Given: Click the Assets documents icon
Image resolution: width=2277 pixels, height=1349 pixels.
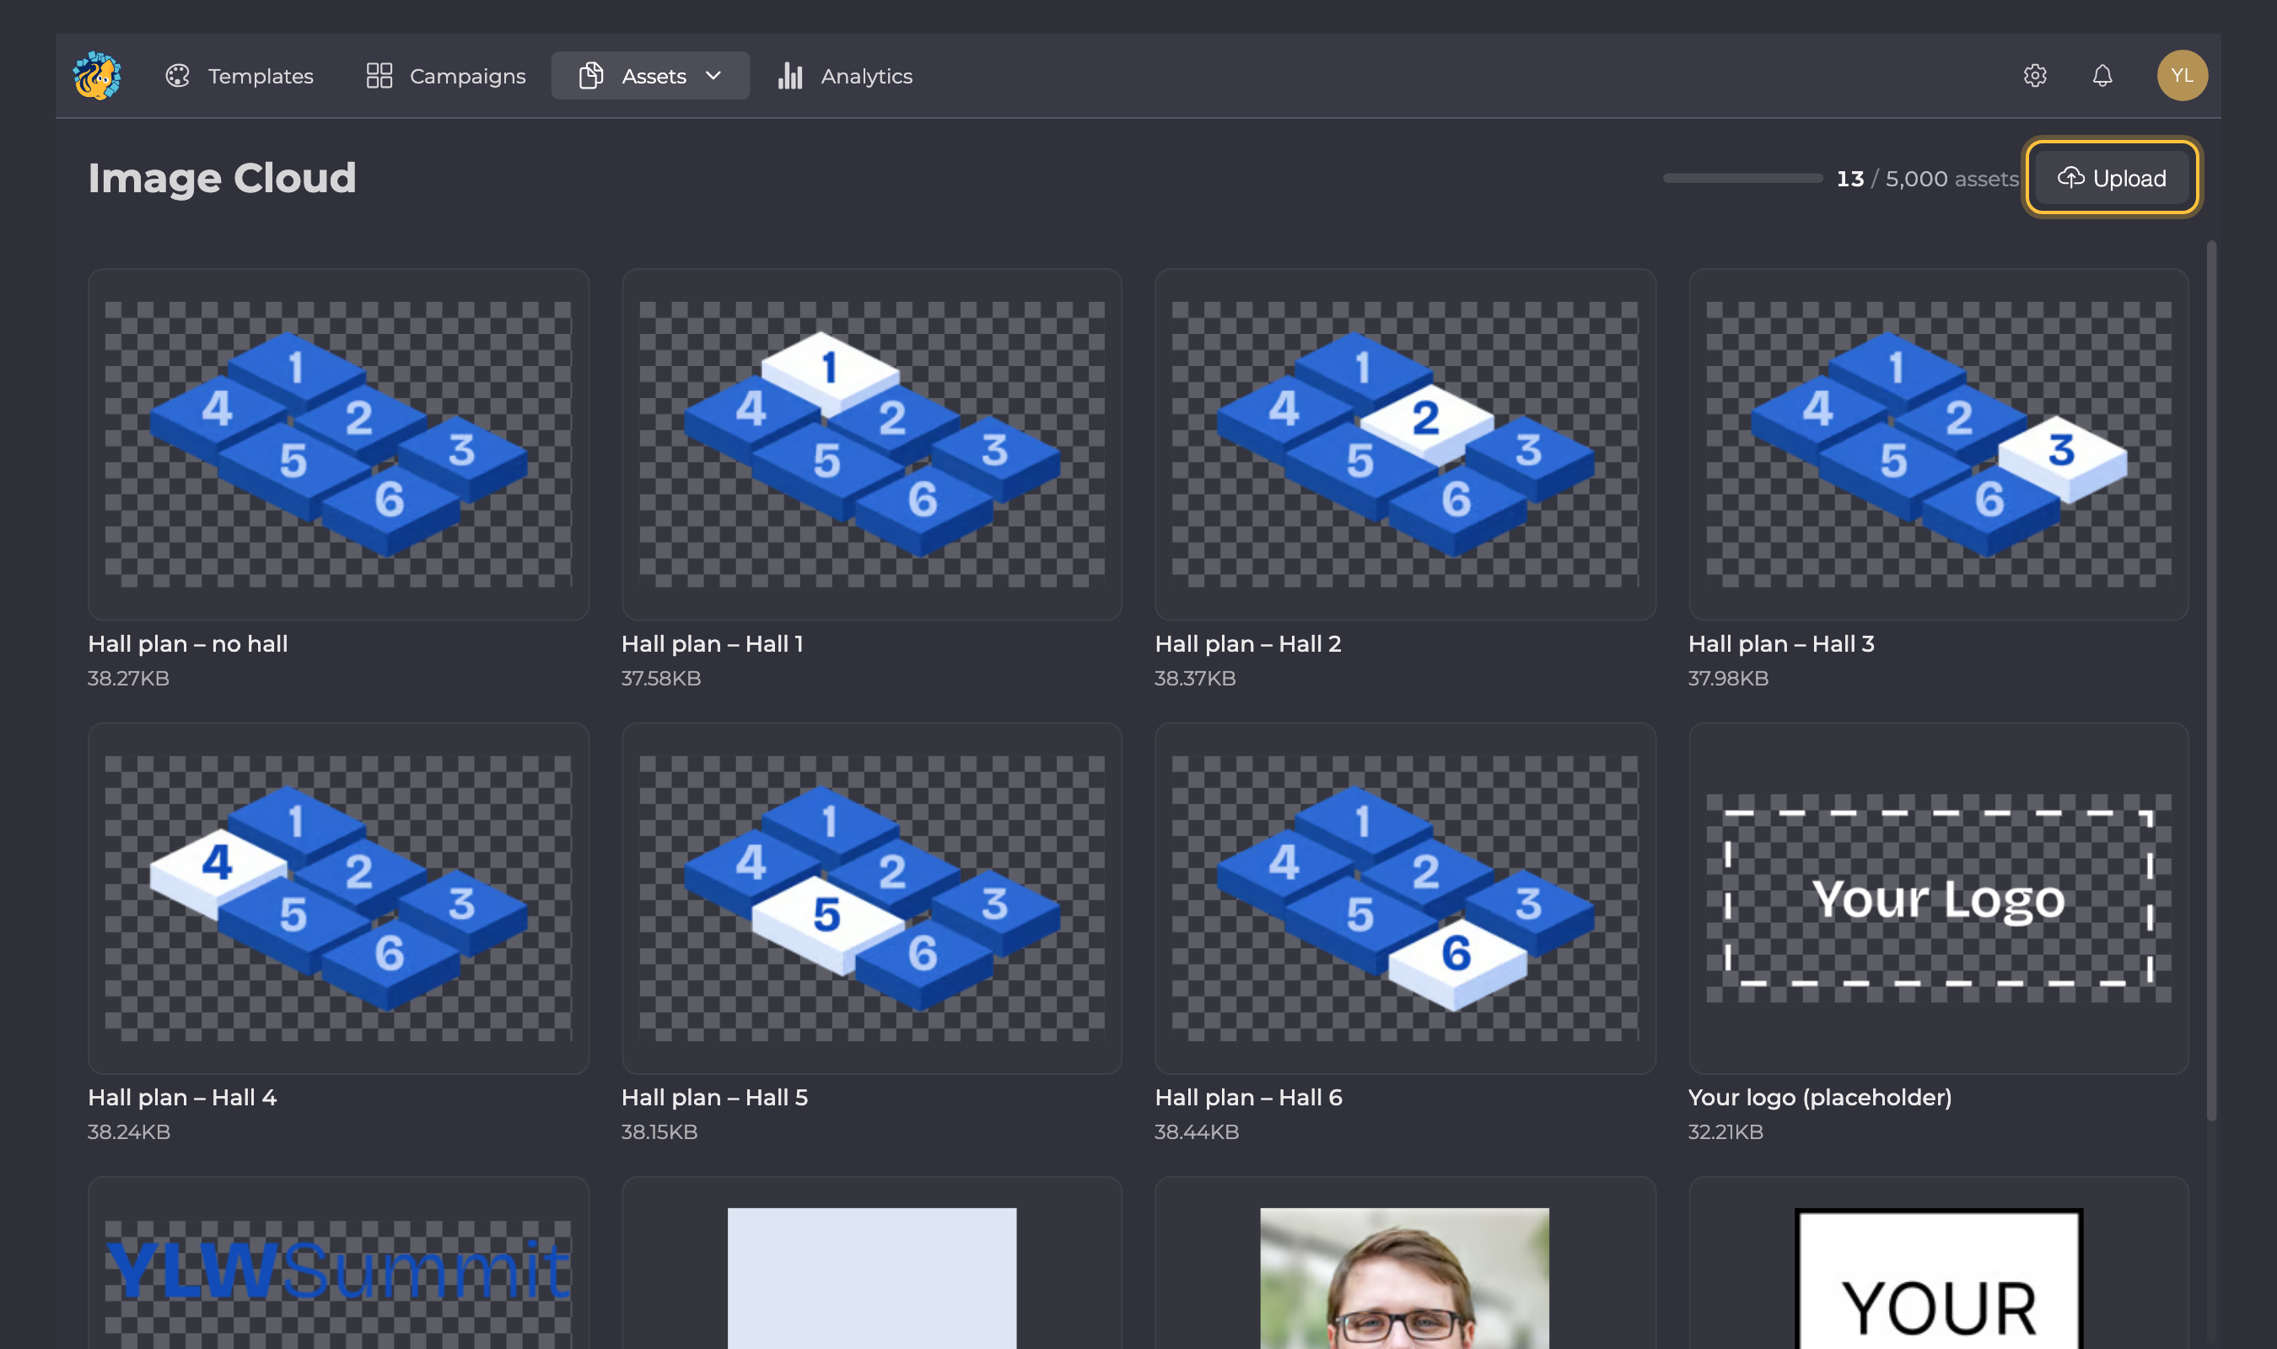Looking at the screenshot, I should click(x=591, y=75).
